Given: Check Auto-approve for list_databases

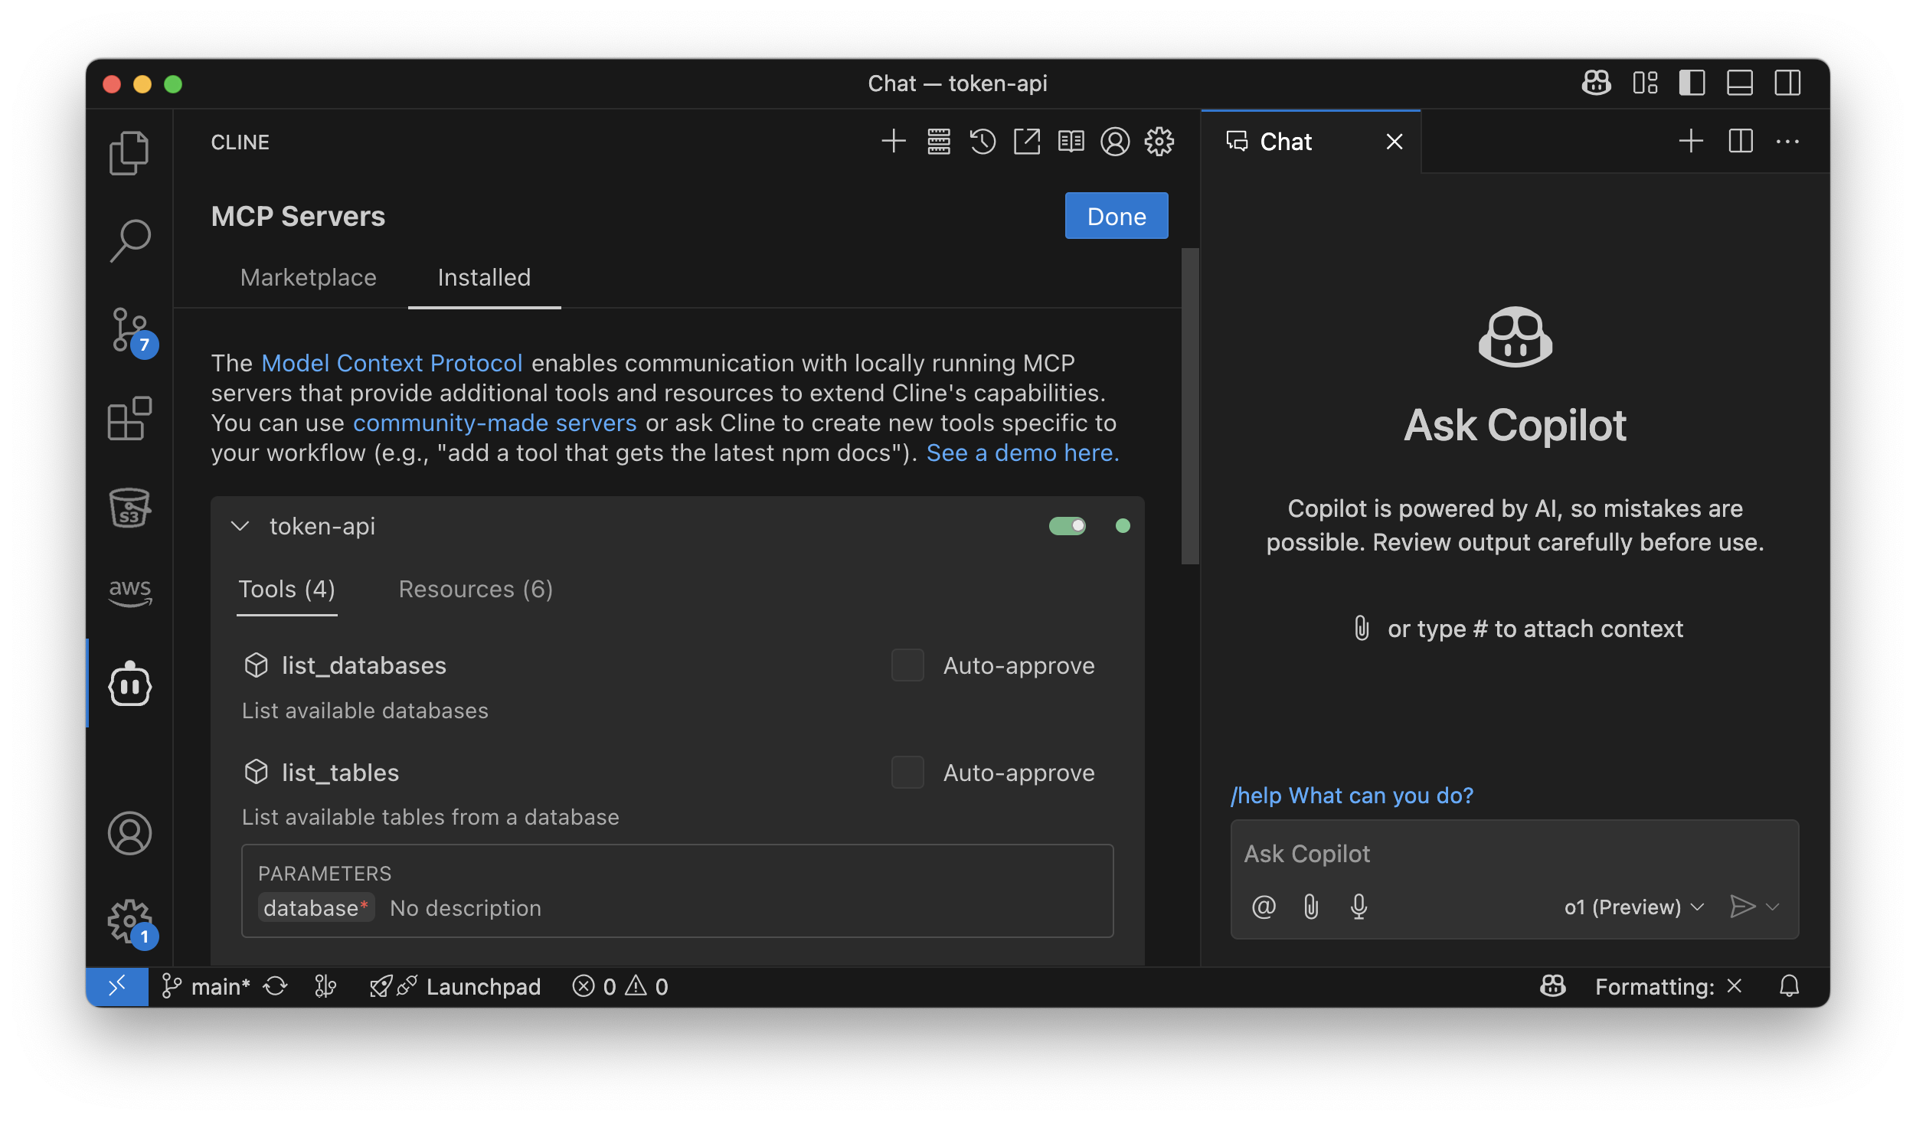Looking at the screenshot, I should [x=907, y=665].
